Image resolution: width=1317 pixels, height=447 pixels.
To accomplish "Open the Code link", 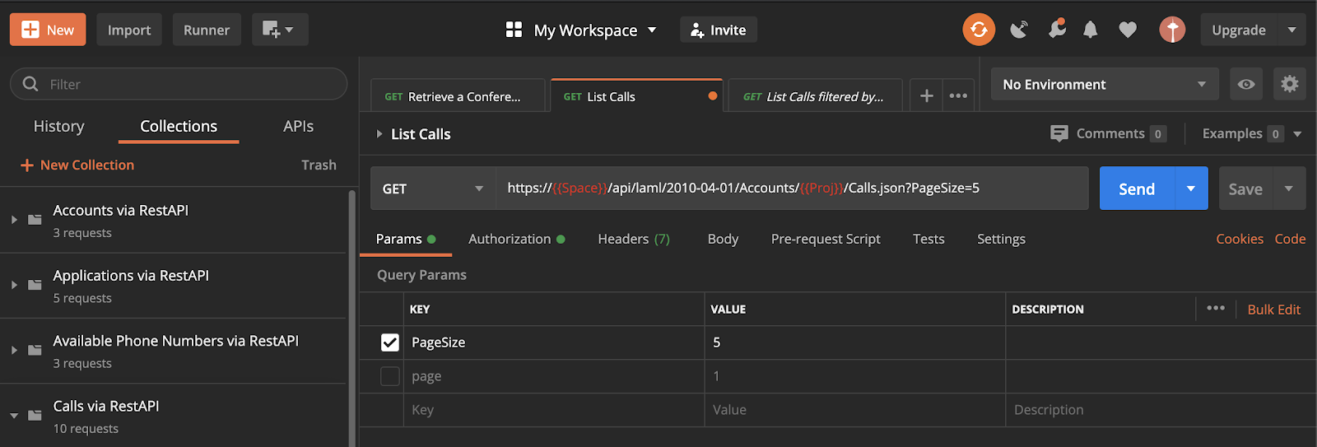I will point(1290,239).
